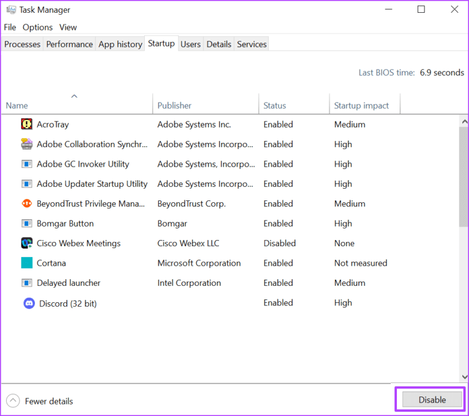
Task: Collapse view with Fewer details arrow
Action: point(13,401)
